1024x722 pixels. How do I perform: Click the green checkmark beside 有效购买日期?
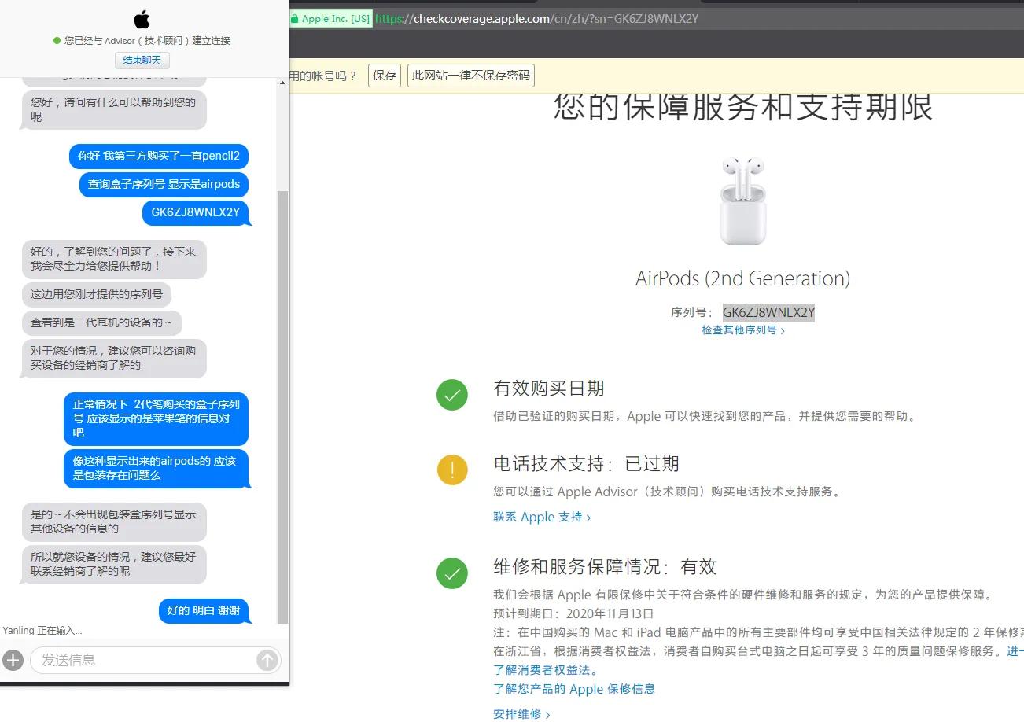(452, 394)
